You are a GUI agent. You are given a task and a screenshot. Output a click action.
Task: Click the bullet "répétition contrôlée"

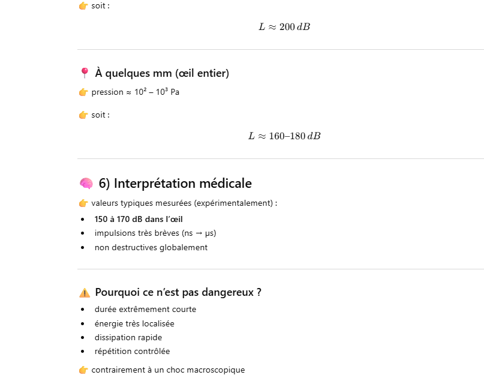tap(132, 351)
